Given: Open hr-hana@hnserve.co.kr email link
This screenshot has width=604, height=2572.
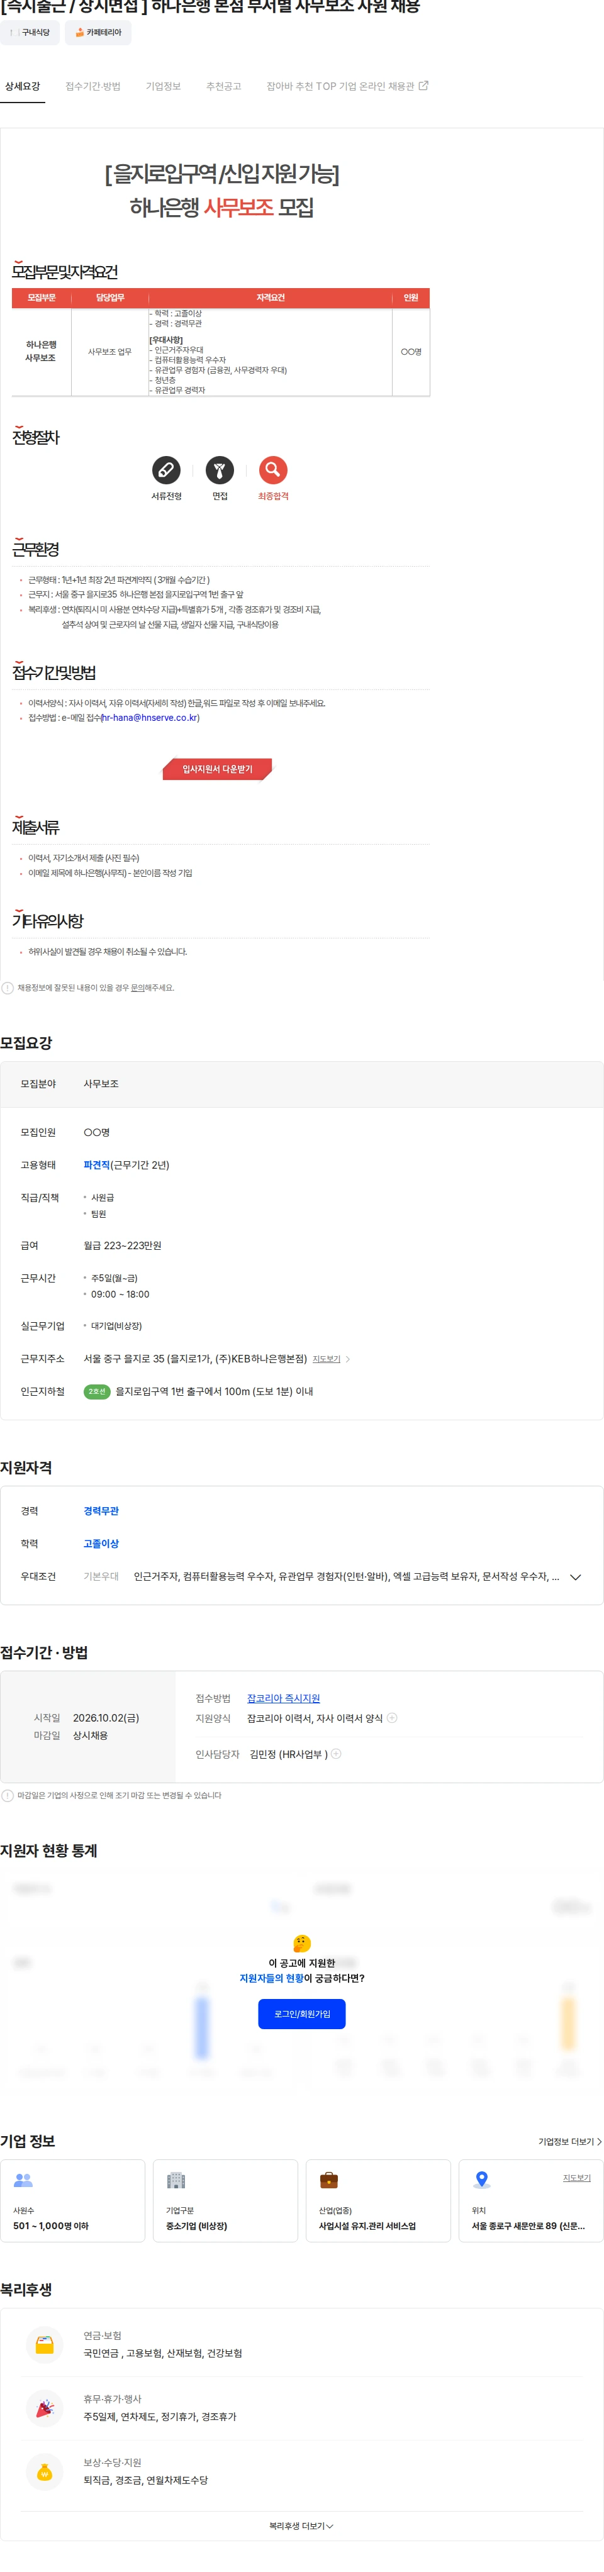Looking at the screenshot, I should coord(148,717).
